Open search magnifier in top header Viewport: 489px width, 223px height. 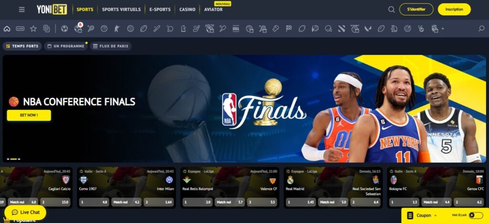(392, 10)
